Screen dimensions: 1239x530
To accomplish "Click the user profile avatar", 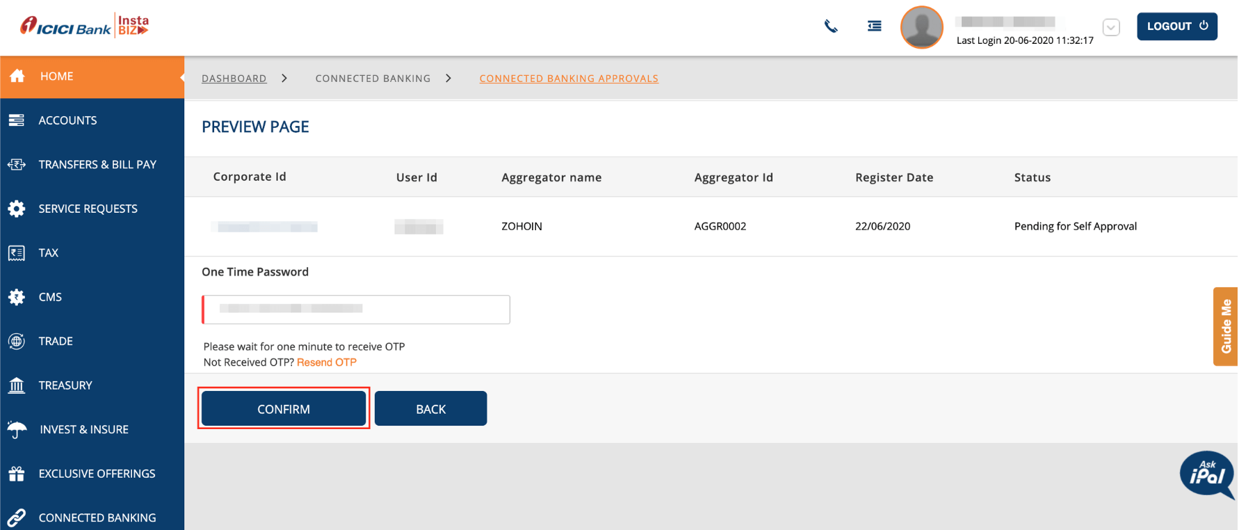I will 921,28.
